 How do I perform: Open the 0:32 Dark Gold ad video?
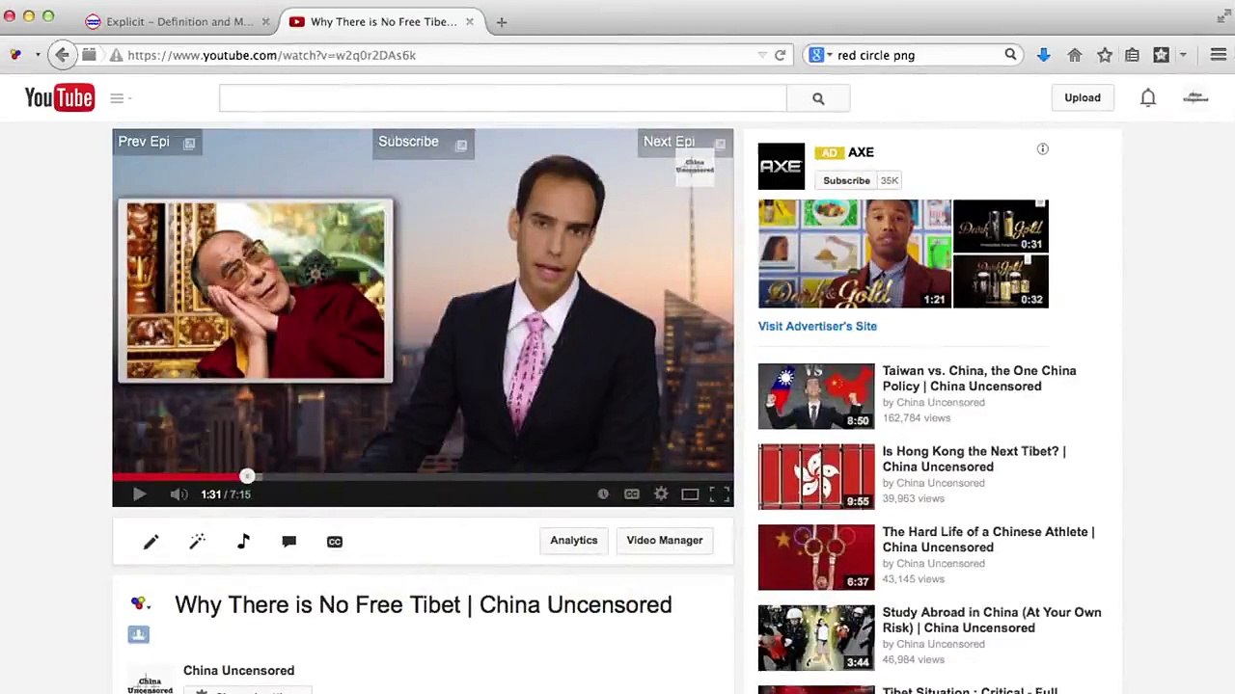(1001, 281)
